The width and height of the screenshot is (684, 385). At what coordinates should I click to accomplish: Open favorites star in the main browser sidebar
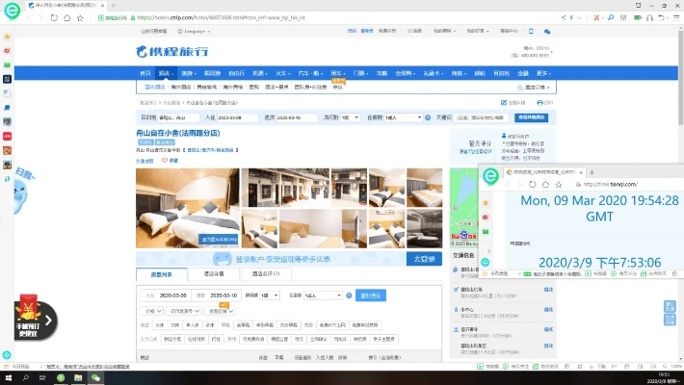[x=7, y=37]
